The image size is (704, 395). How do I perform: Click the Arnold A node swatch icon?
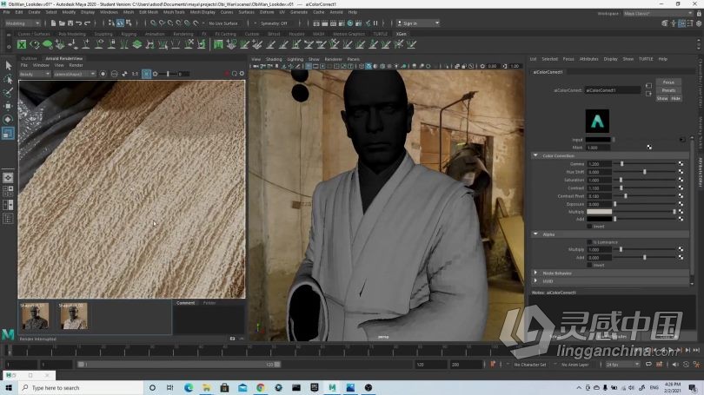(597, 121)
